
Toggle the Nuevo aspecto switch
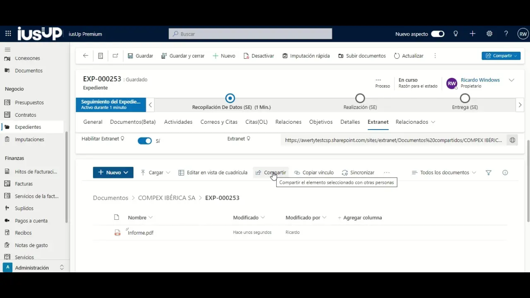coord(438,34)
